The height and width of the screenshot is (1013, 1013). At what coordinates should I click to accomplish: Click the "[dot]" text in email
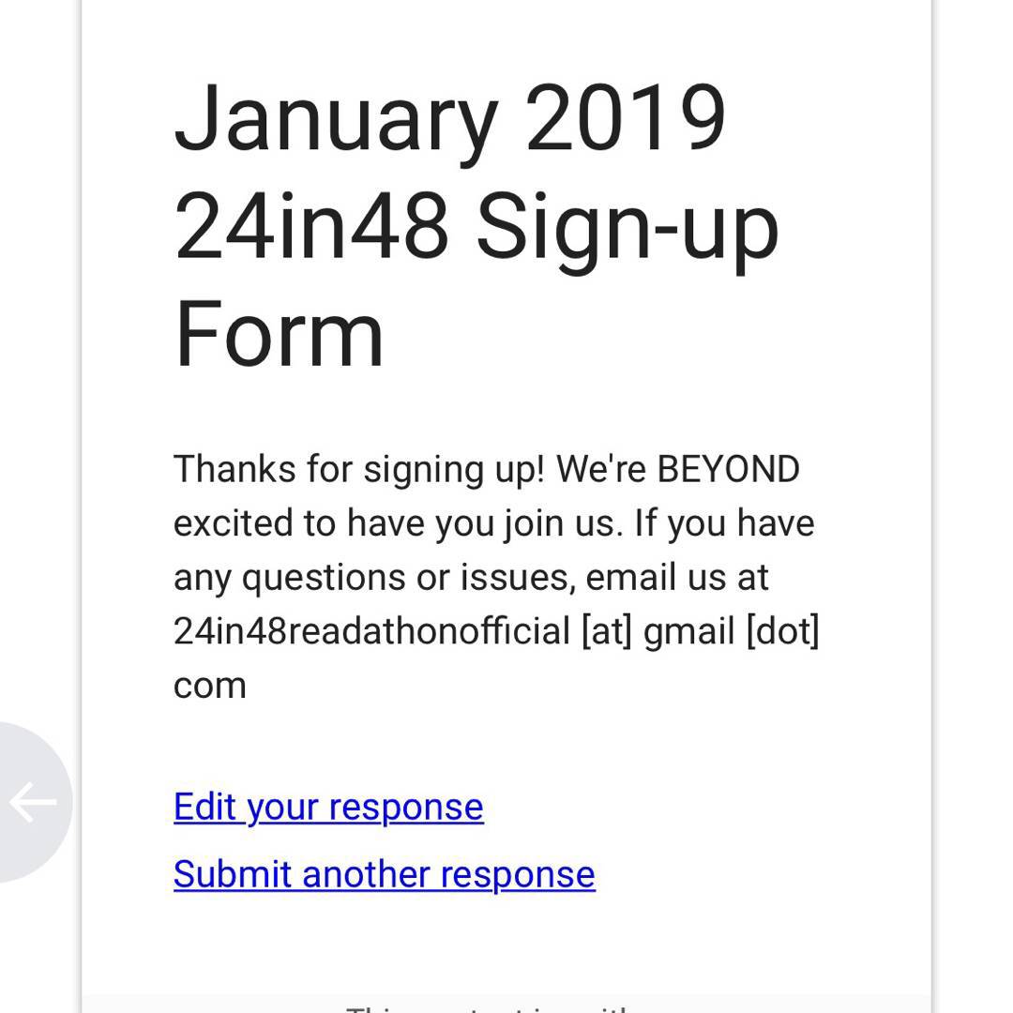(782, 631)
